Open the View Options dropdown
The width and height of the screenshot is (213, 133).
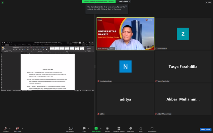coord(124,1)
